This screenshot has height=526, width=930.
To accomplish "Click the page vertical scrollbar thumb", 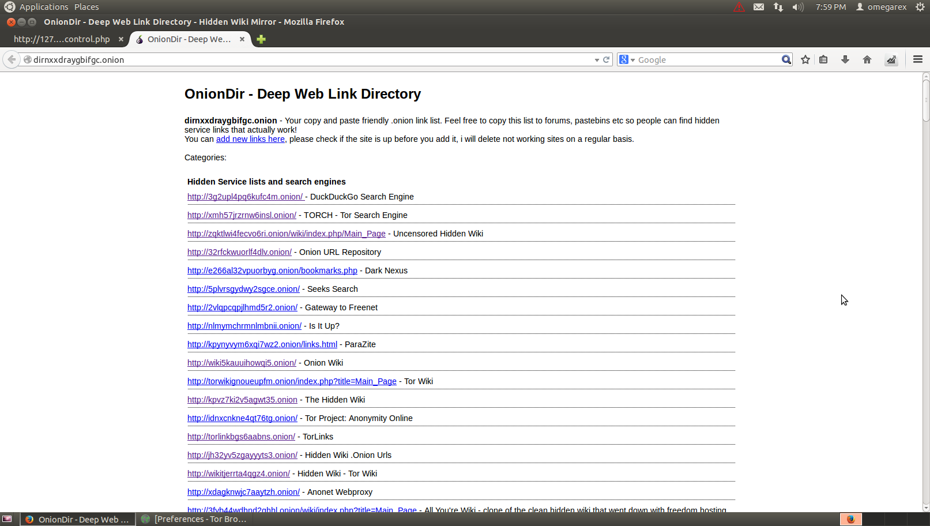I will coord(926,100).
